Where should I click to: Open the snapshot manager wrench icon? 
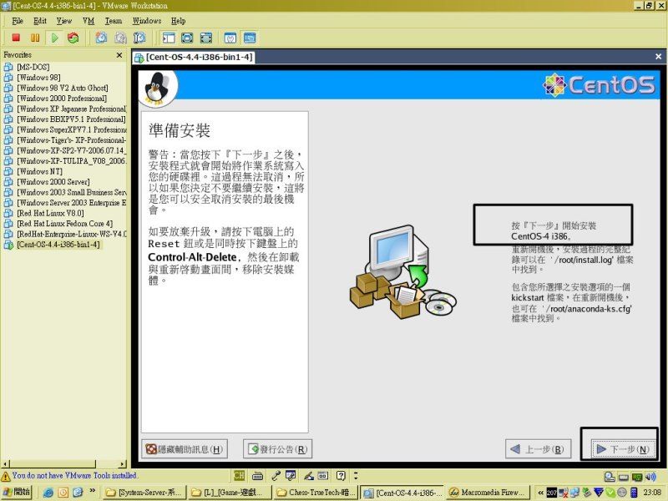139,38
